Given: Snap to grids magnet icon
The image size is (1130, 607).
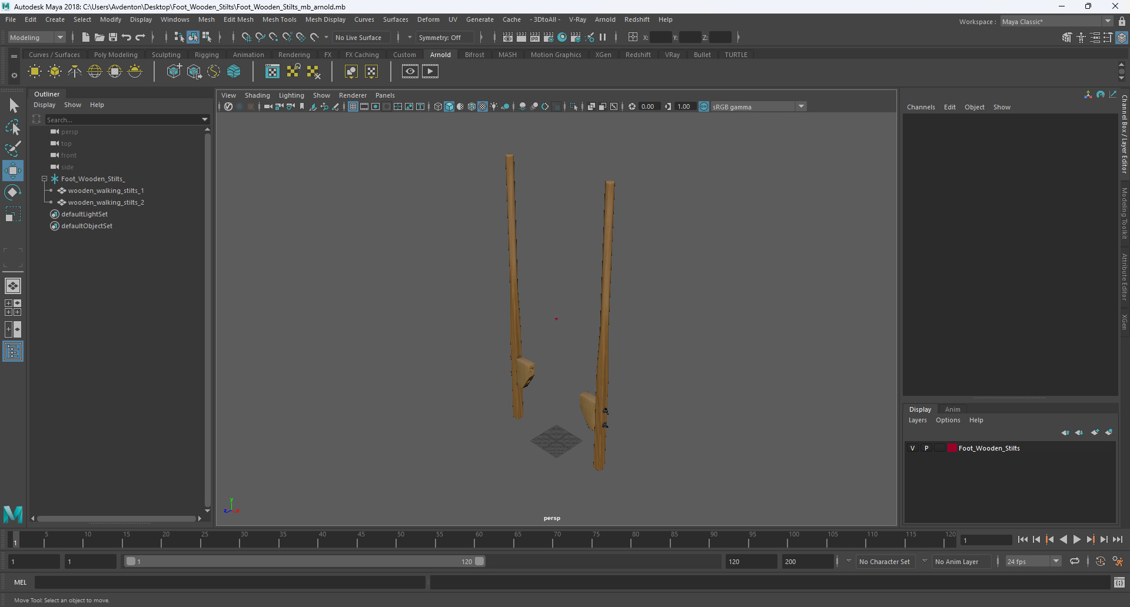Looking at the screenshot, I should coord(246,37).
